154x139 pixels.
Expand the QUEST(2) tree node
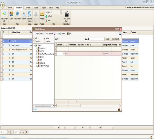pyautogui.click(x=36, y=63)
